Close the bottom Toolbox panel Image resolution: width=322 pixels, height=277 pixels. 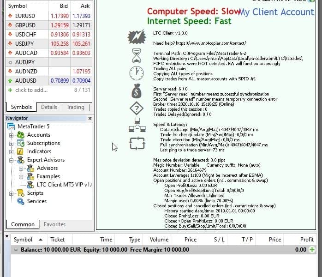[7, 236]
